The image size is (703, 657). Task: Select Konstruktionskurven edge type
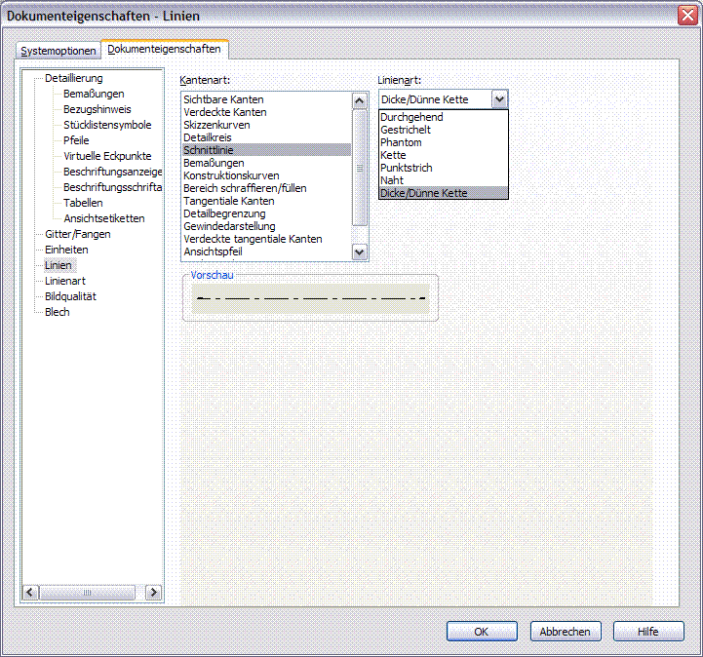266,175
